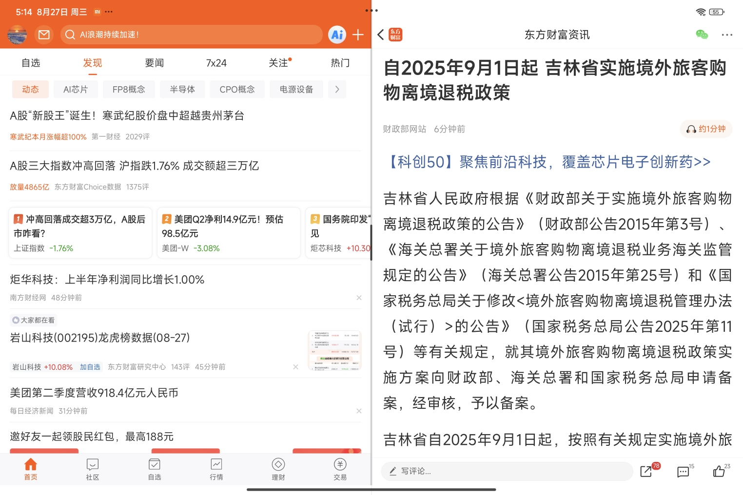Open 寒武纪本月涨幅超100% tag
This screenshot has height=495, width=743.
pyautogui.click(x=48, y=137)
